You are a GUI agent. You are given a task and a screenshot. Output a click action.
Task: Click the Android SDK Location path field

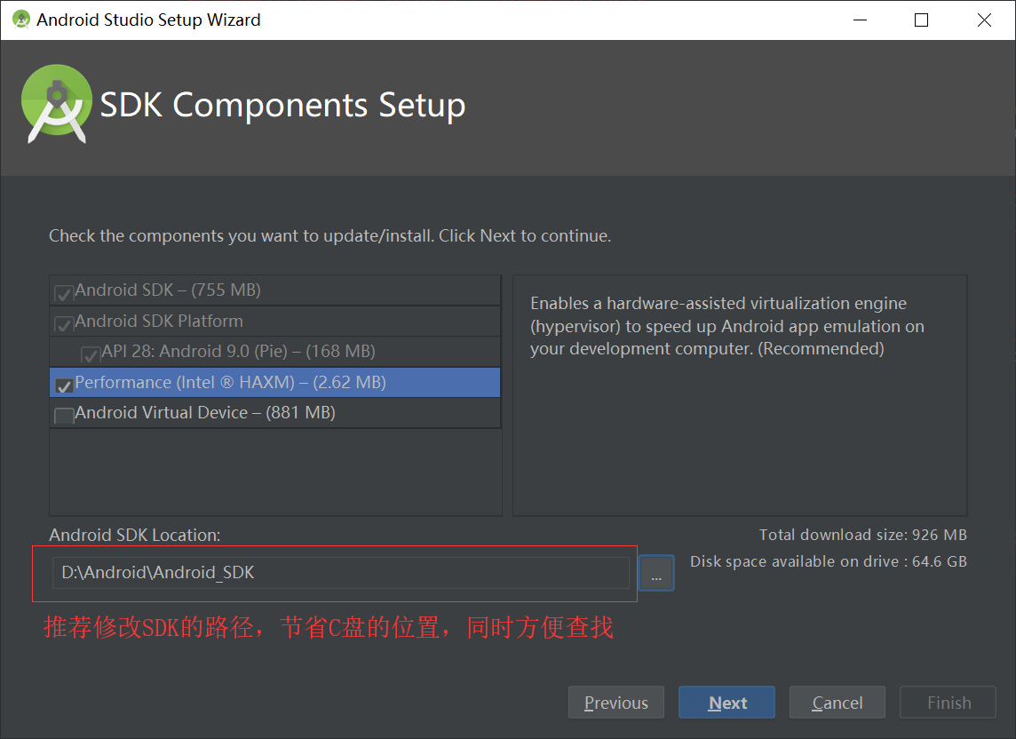pos(341,572)
